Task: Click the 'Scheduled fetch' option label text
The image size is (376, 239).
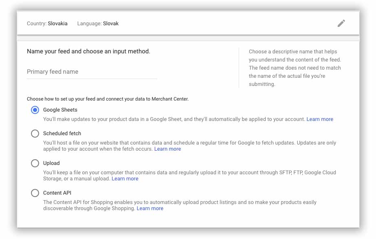Action: point(62,133)
